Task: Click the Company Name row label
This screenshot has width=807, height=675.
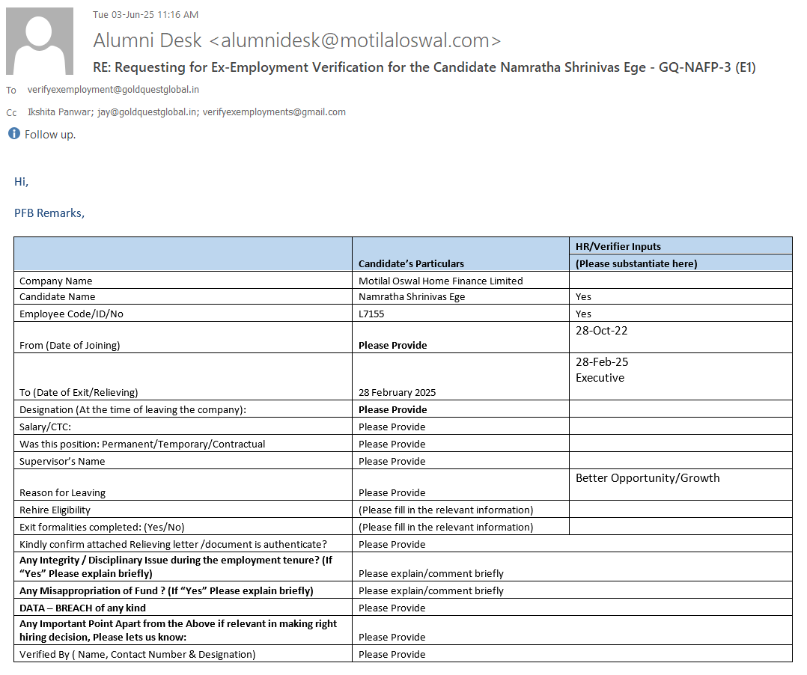Action: click(x=55, y=281)
